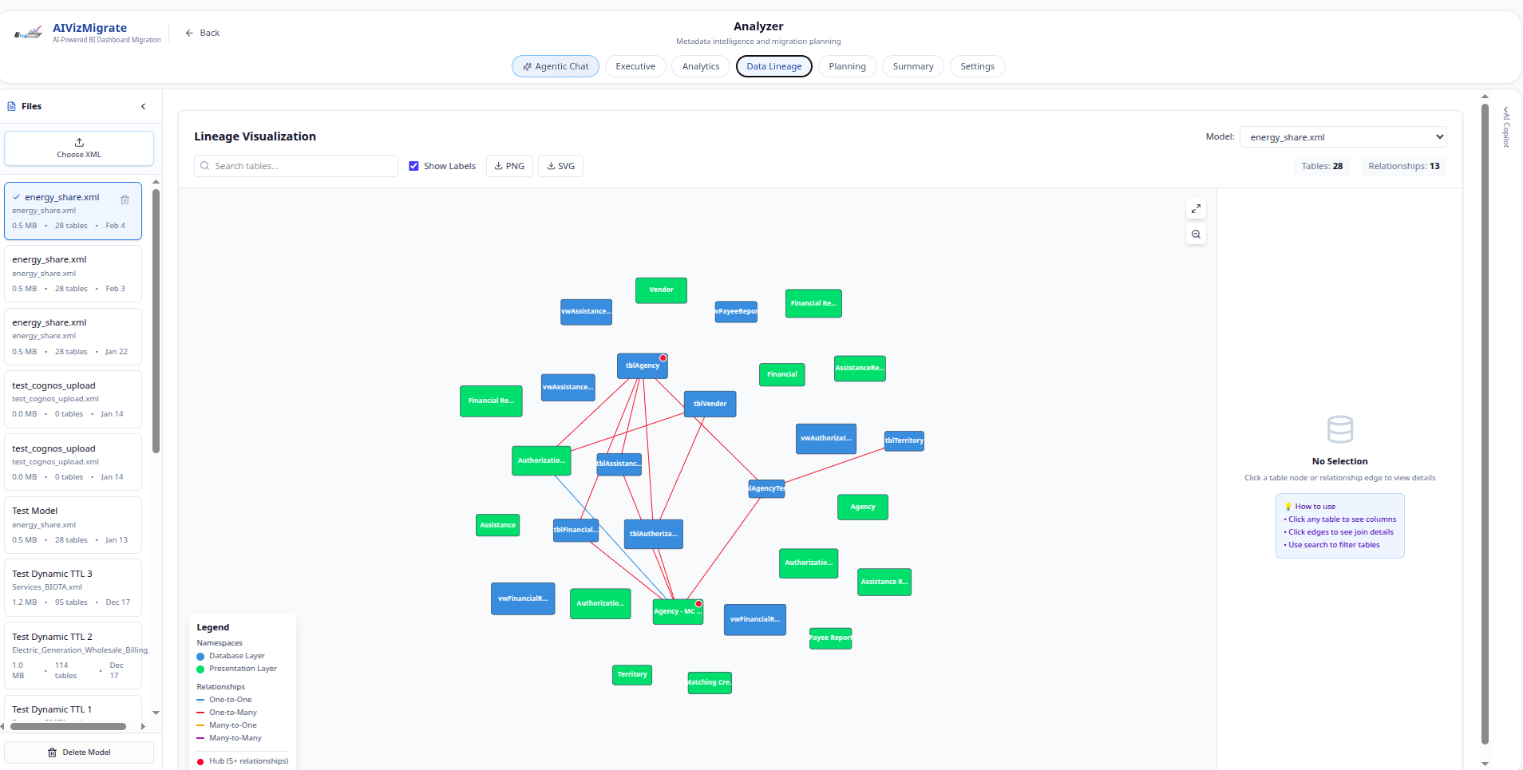The width and height of the screenshot is (1523, 770).
Task: Switch to the Analytics tab
Action: (701, 66)
